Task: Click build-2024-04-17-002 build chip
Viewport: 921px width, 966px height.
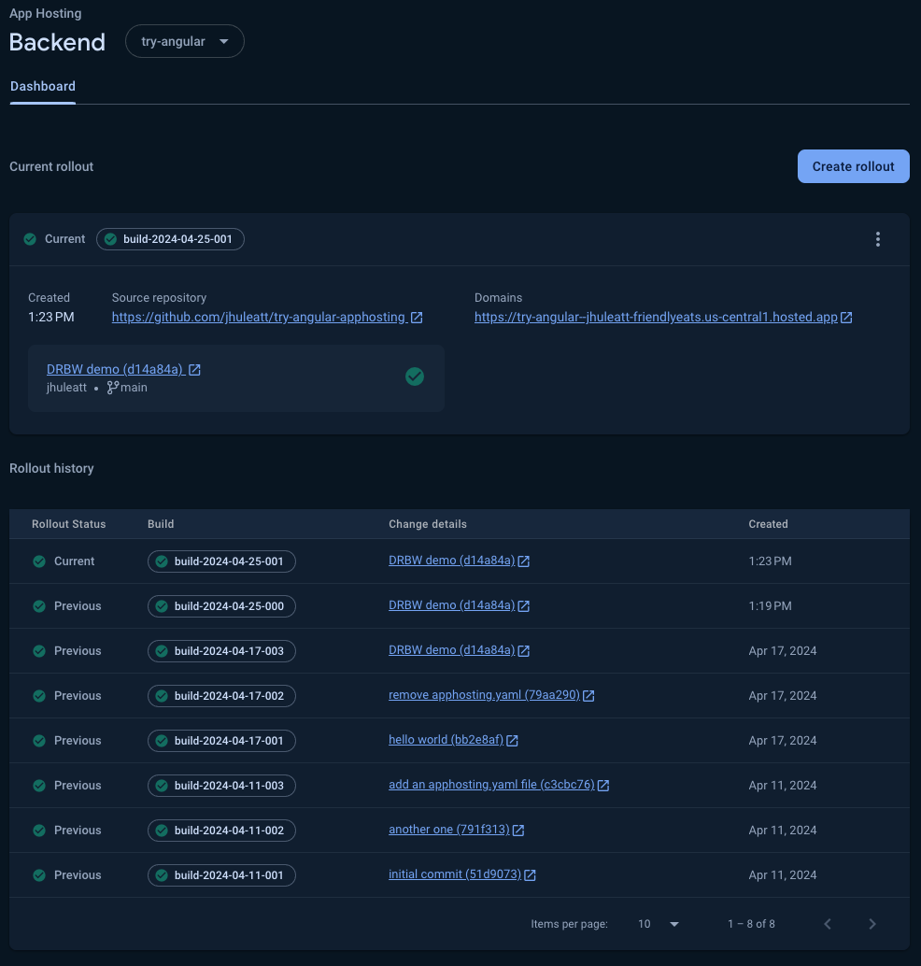Action: [x=221, y=696]
